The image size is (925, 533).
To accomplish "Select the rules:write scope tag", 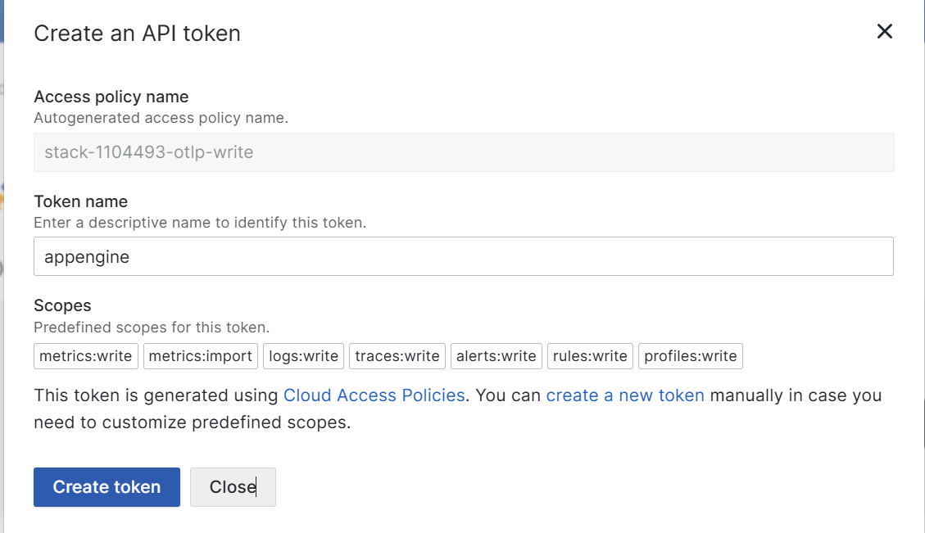I will click(590, 355).
